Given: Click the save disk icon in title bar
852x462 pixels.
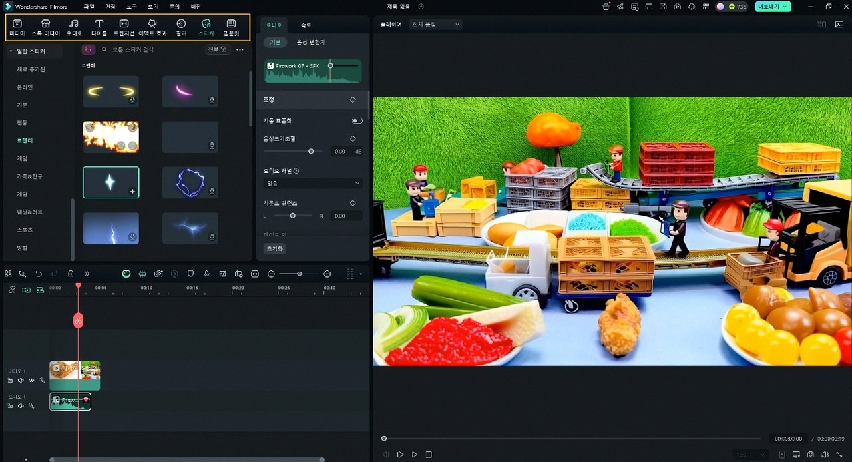Looking at the screenshot, I should [x=664, y=6].
